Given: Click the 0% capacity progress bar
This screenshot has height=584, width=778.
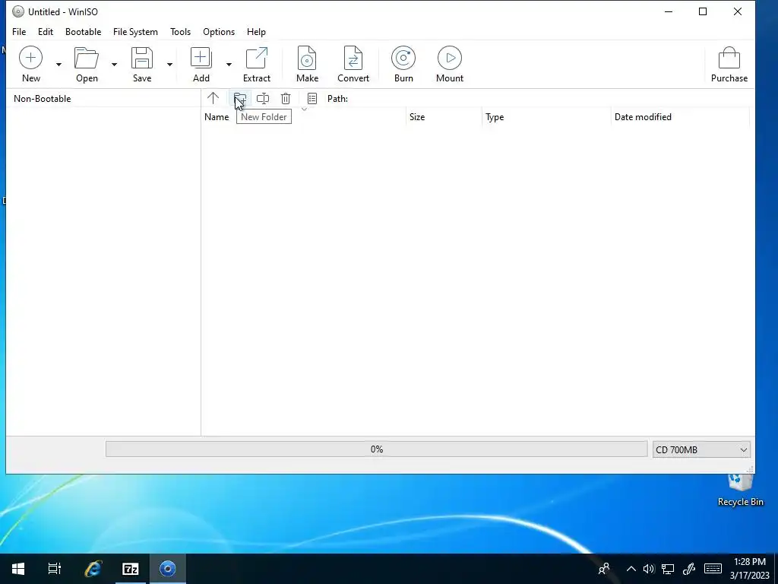Looking at the screenshot, I should pos(377,449).
